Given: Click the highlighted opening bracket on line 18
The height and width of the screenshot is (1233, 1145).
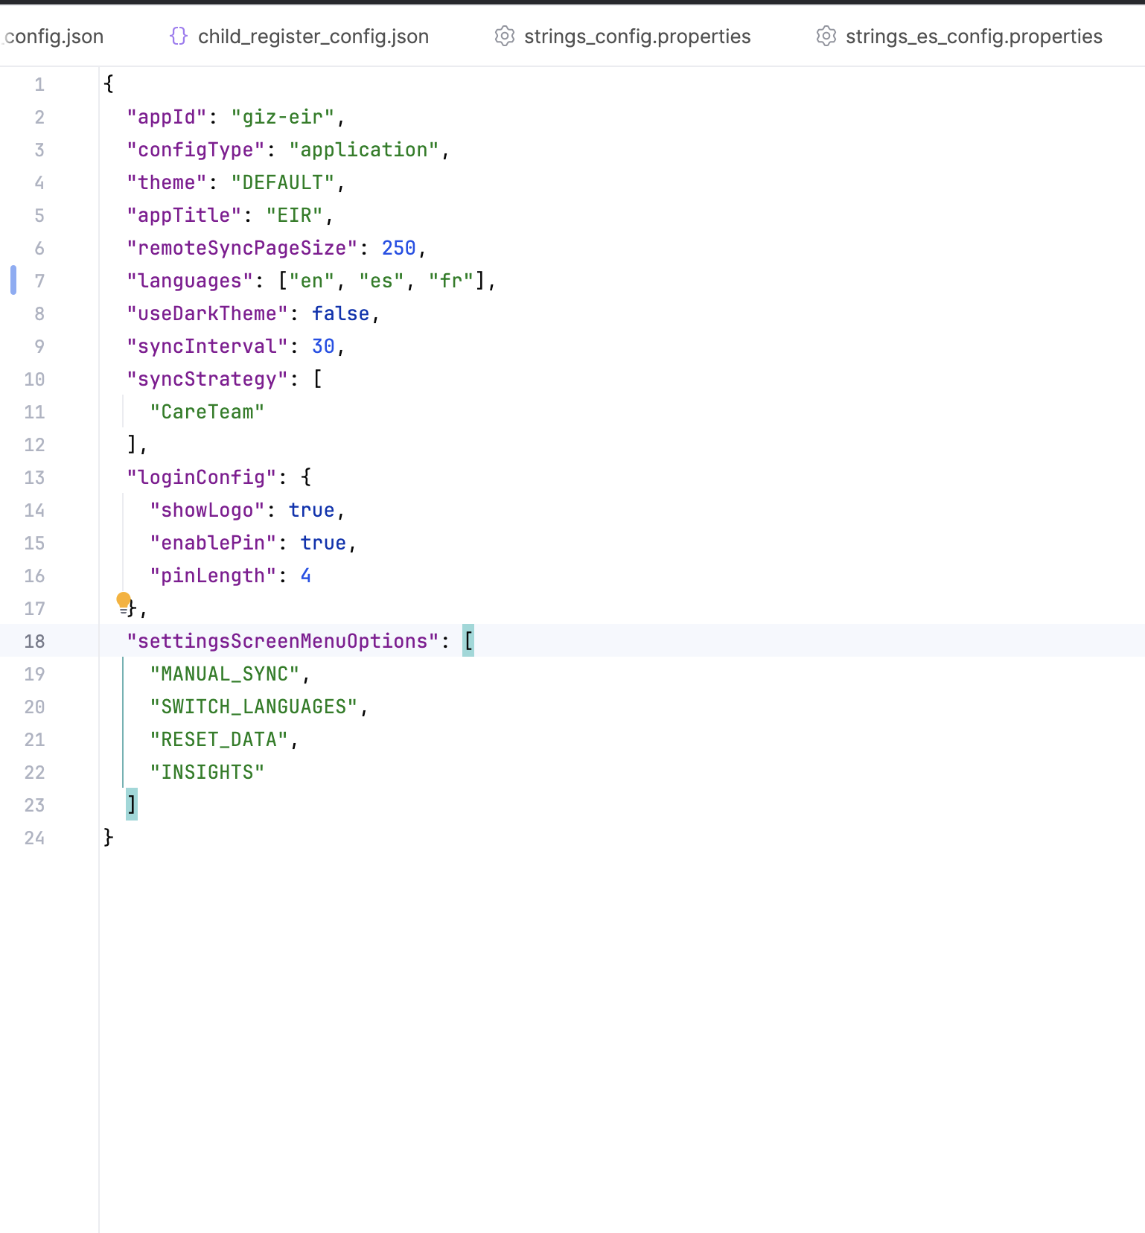Looking at the screenshot, I should click(468, 640).
